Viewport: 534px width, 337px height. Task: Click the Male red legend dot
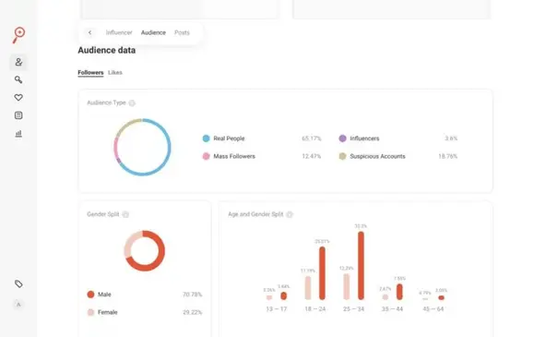coord(90,295)
